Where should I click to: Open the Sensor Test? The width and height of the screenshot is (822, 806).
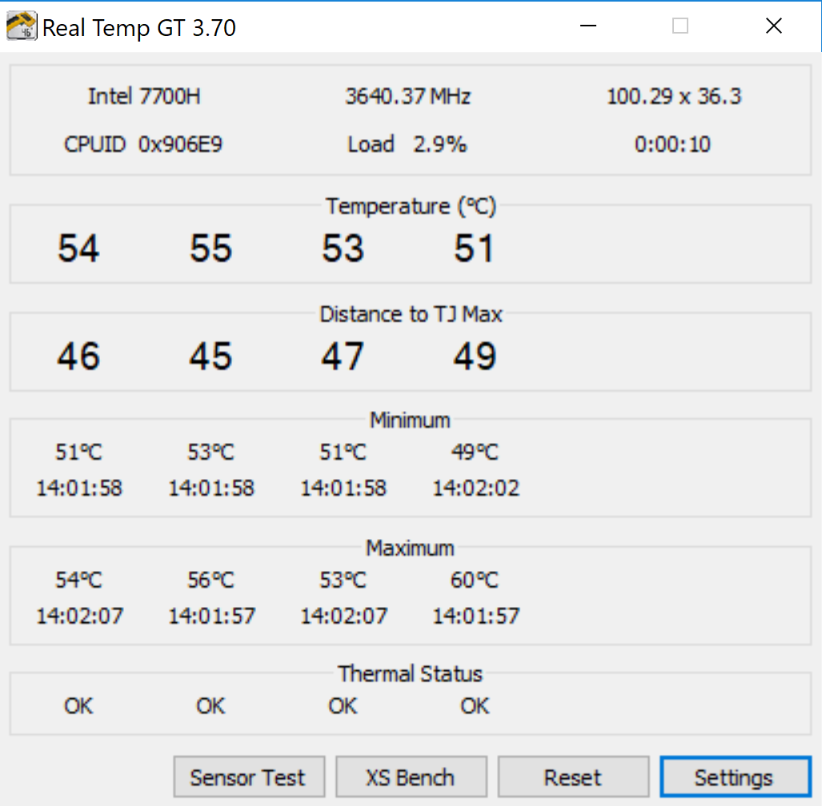click(x=248, y=777)
